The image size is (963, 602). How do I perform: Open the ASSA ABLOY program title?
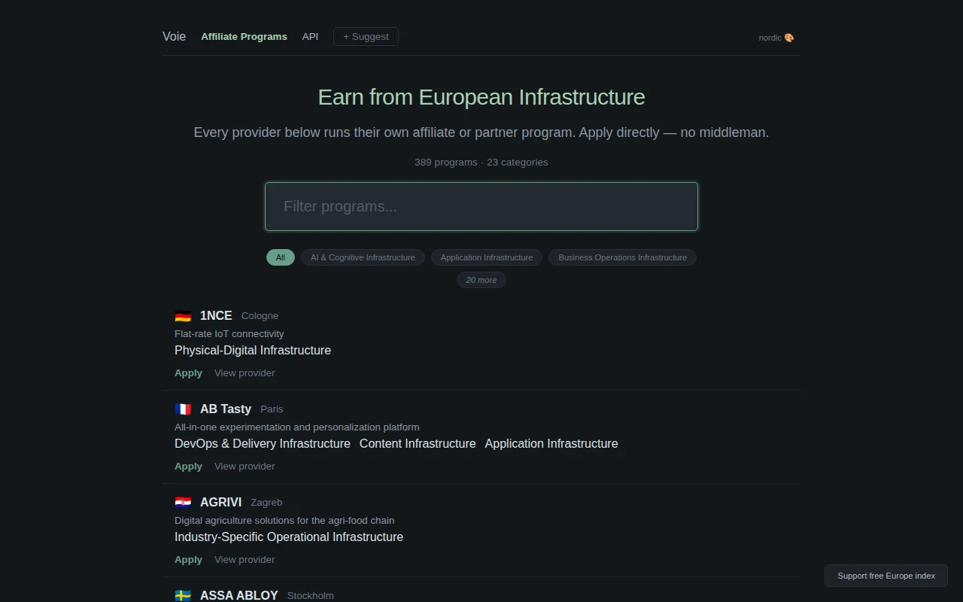click(239, 595)
